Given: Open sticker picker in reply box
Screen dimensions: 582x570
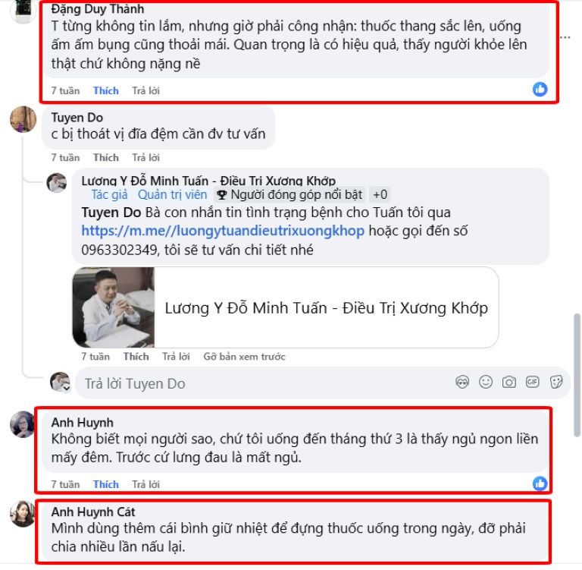Looking at the screenshot, I should [x=556, y=382].
